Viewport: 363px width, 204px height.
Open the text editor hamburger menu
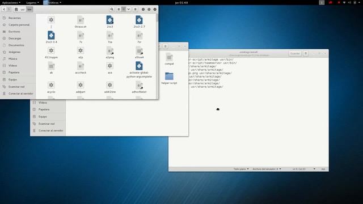(x=306, y=53)
